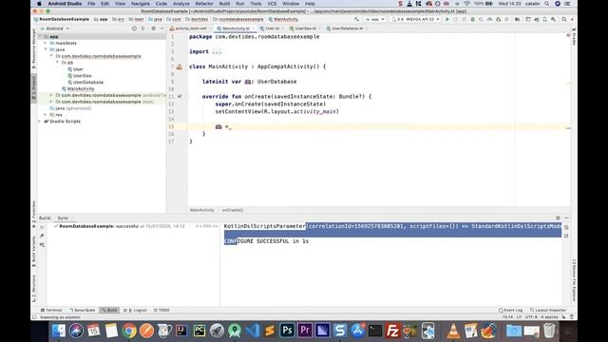Open the SonarQube tool window

click(82, 310)
